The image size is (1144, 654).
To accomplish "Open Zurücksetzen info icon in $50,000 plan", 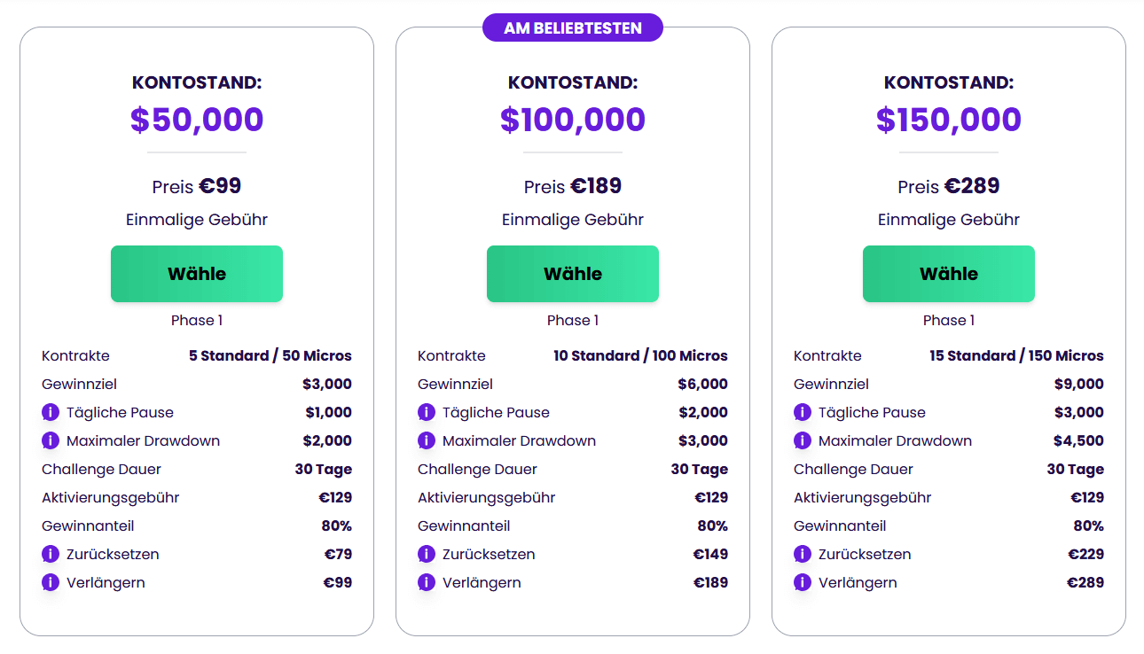I will (x=51, y=554).
